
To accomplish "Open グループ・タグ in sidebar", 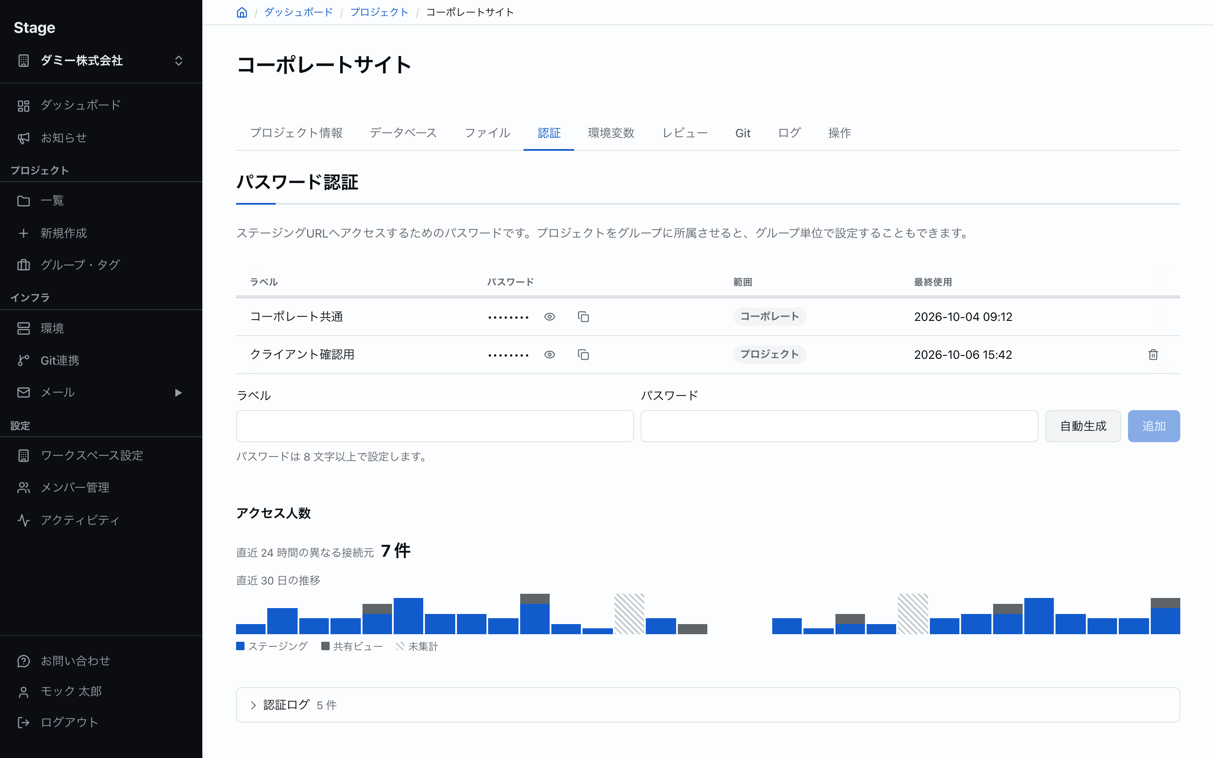I will point(101,265).
